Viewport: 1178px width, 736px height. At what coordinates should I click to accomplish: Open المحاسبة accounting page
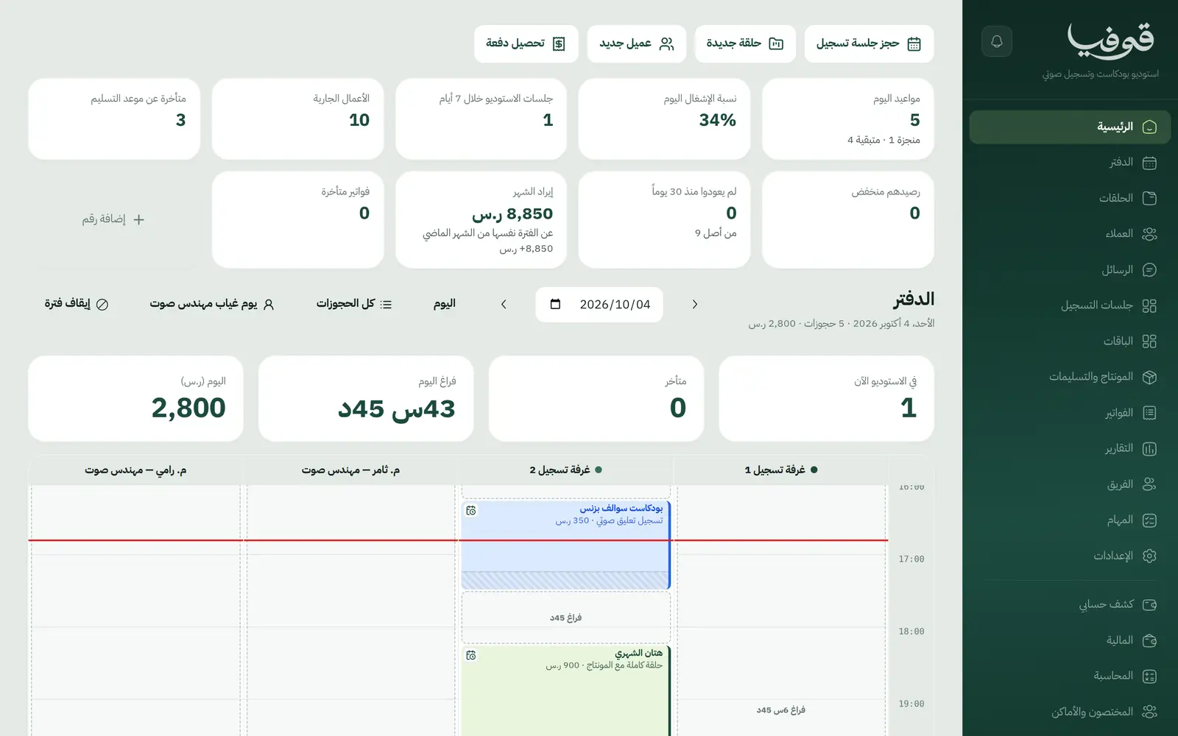[x=1070, y=676]
